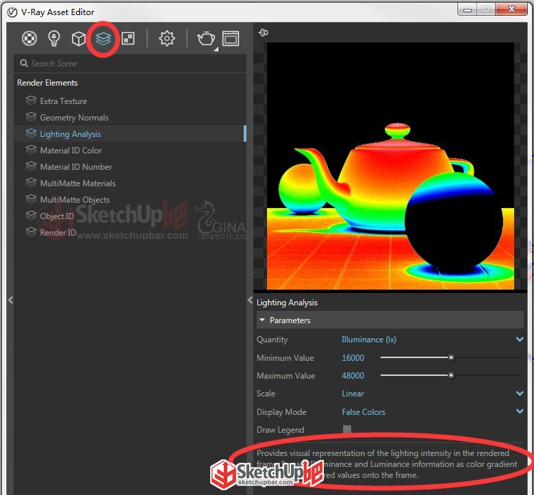Collapse the right panel with middle arrow
This screenshot has height=495, width=534.
coord(250,300)
